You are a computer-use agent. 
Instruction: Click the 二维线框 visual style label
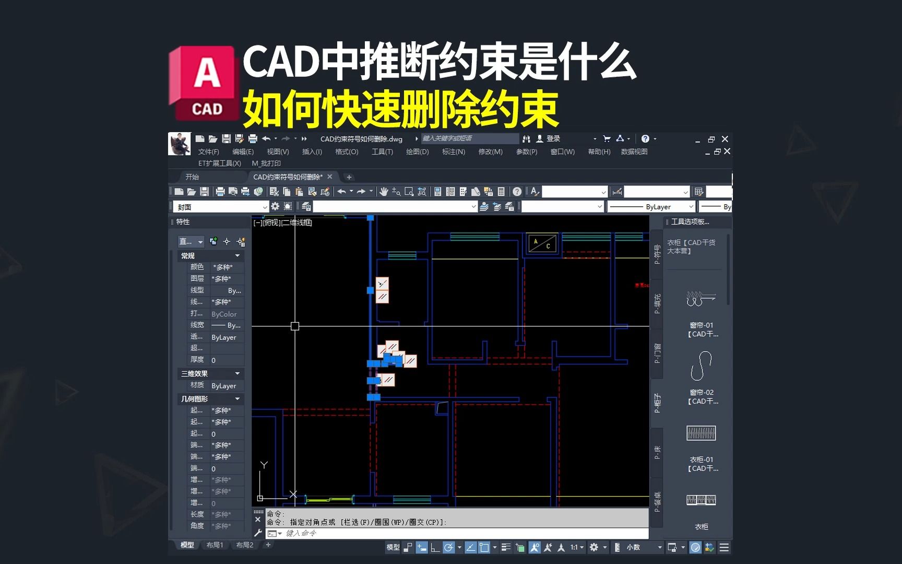297,223
